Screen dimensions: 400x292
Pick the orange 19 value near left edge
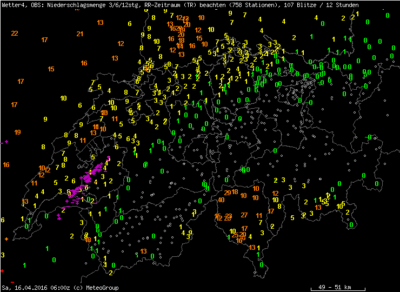coord(18,132)
